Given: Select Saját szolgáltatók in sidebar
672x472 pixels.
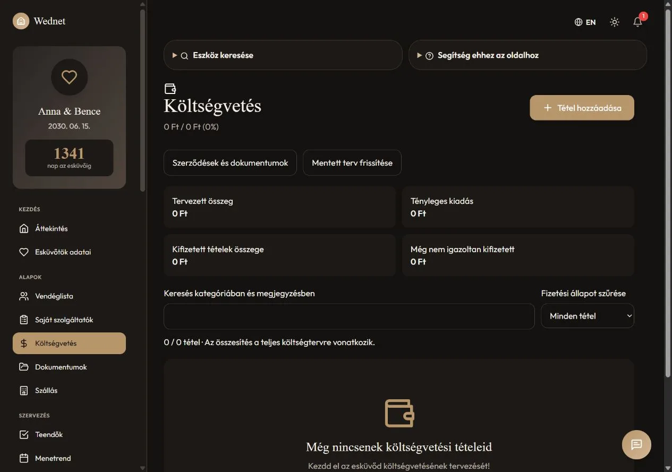Looking at the screenshot, I should [69, 320].
